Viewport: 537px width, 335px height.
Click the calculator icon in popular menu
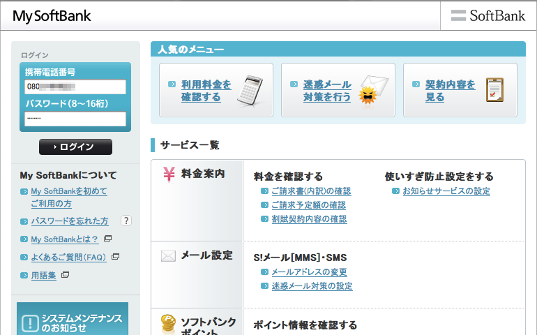[250, 91]
